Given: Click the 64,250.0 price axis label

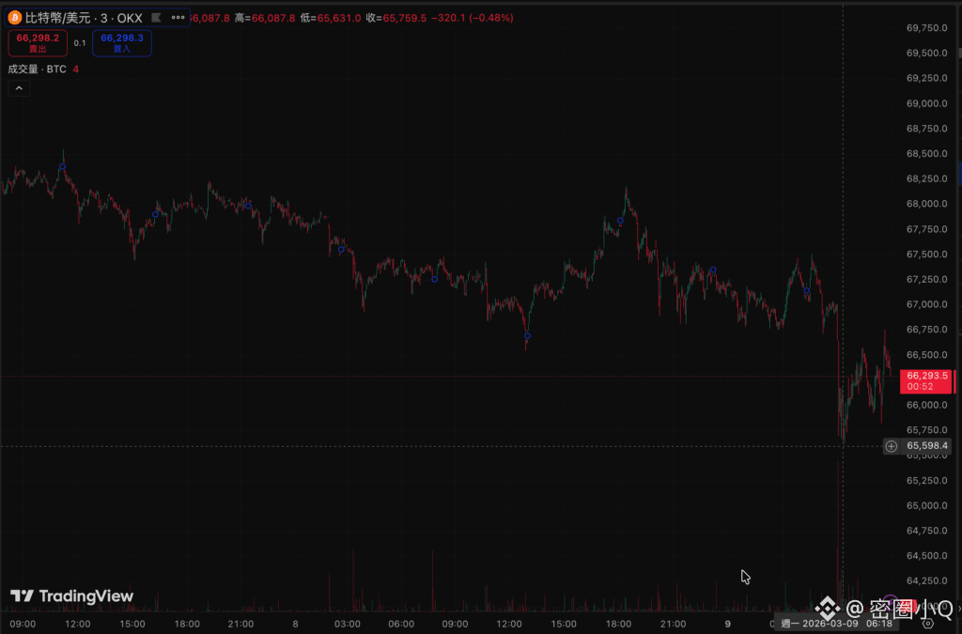Looking at the screenshot, I should (926, 580).
